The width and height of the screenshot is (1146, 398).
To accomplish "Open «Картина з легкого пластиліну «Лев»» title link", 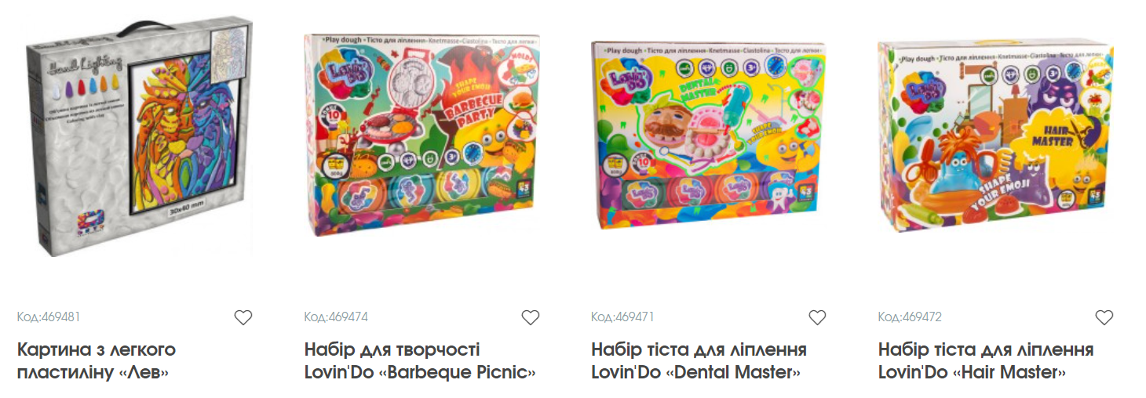I will [97, 360].
